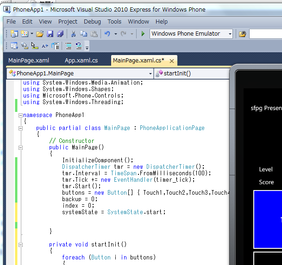Collapse the MainPage class outline block
Image resolution: width=282 pixels, height=265 pixels.
(x=20, y=128)
